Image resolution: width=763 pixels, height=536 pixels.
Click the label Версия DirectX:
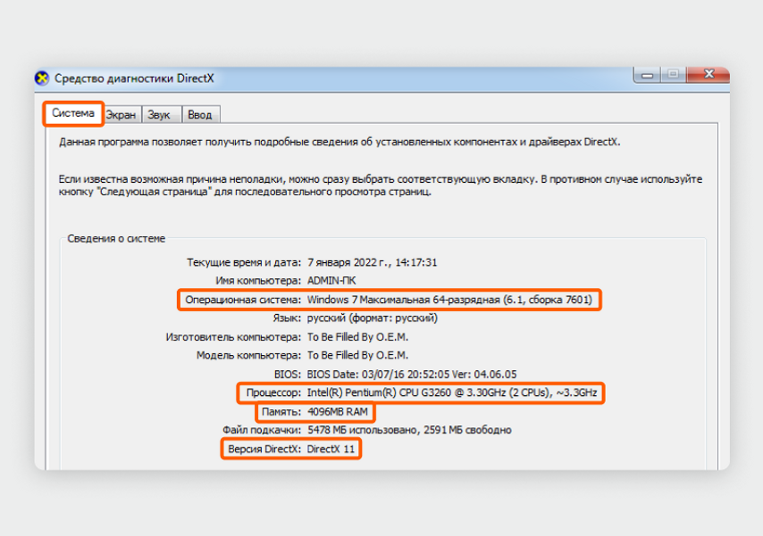(264, 449)
